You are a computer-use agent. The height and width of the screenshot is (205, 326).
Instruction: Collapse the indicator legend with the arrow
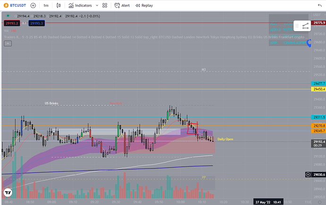(x=8, y=43)
